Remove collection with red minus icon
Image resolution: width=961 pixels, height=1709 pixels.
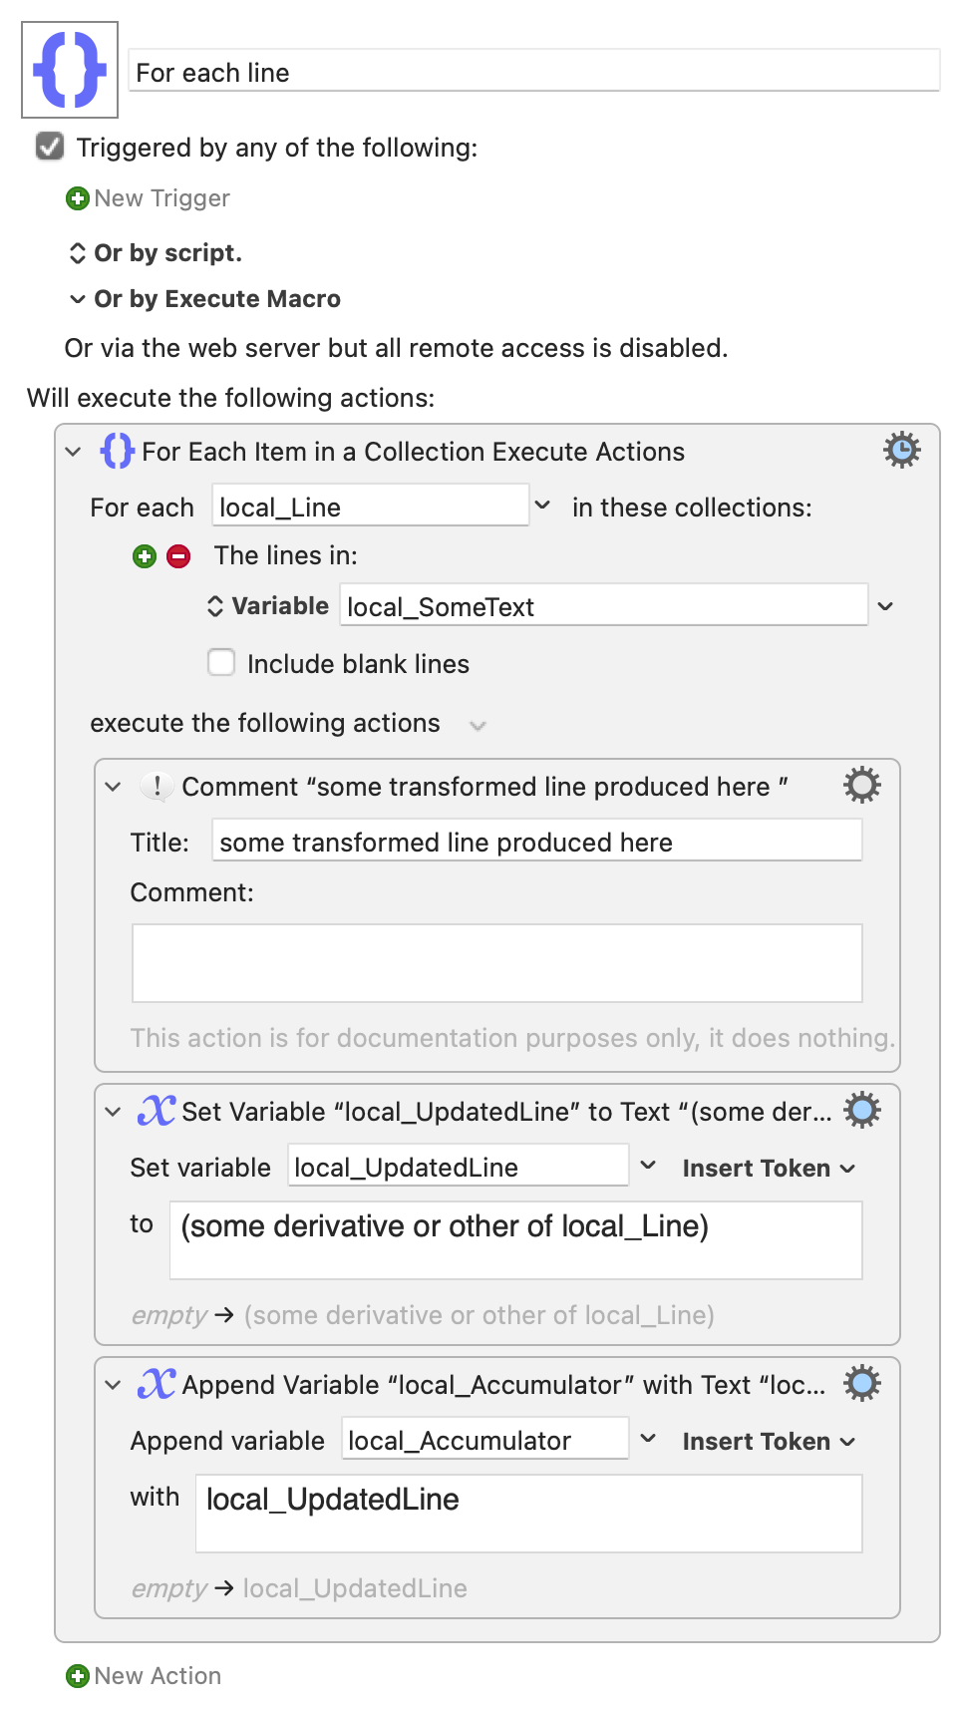(x=178, y=556)
